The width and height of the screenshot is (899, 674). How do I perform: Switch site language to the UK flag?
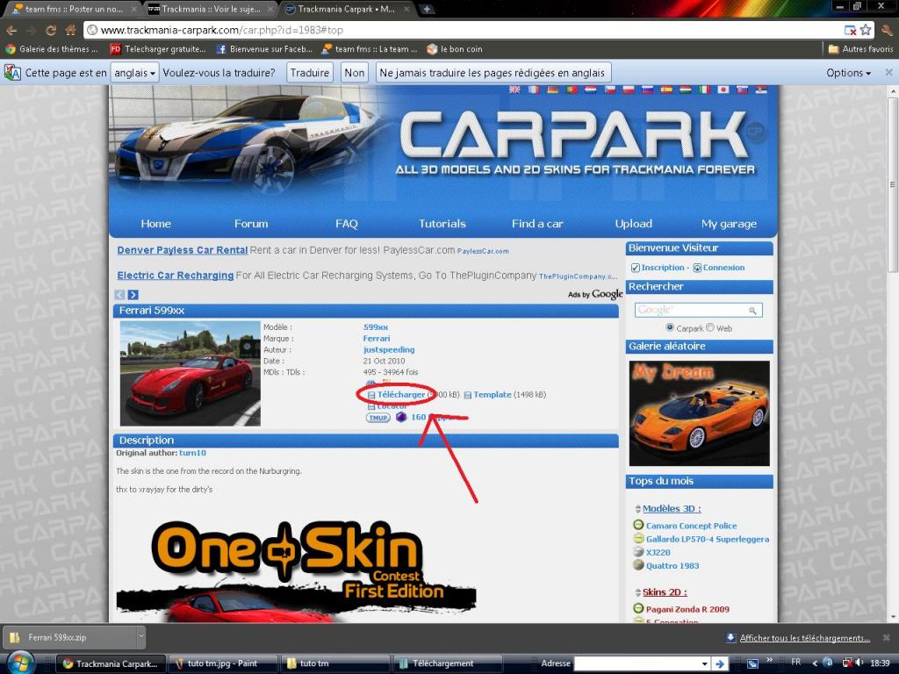(514, 90)
